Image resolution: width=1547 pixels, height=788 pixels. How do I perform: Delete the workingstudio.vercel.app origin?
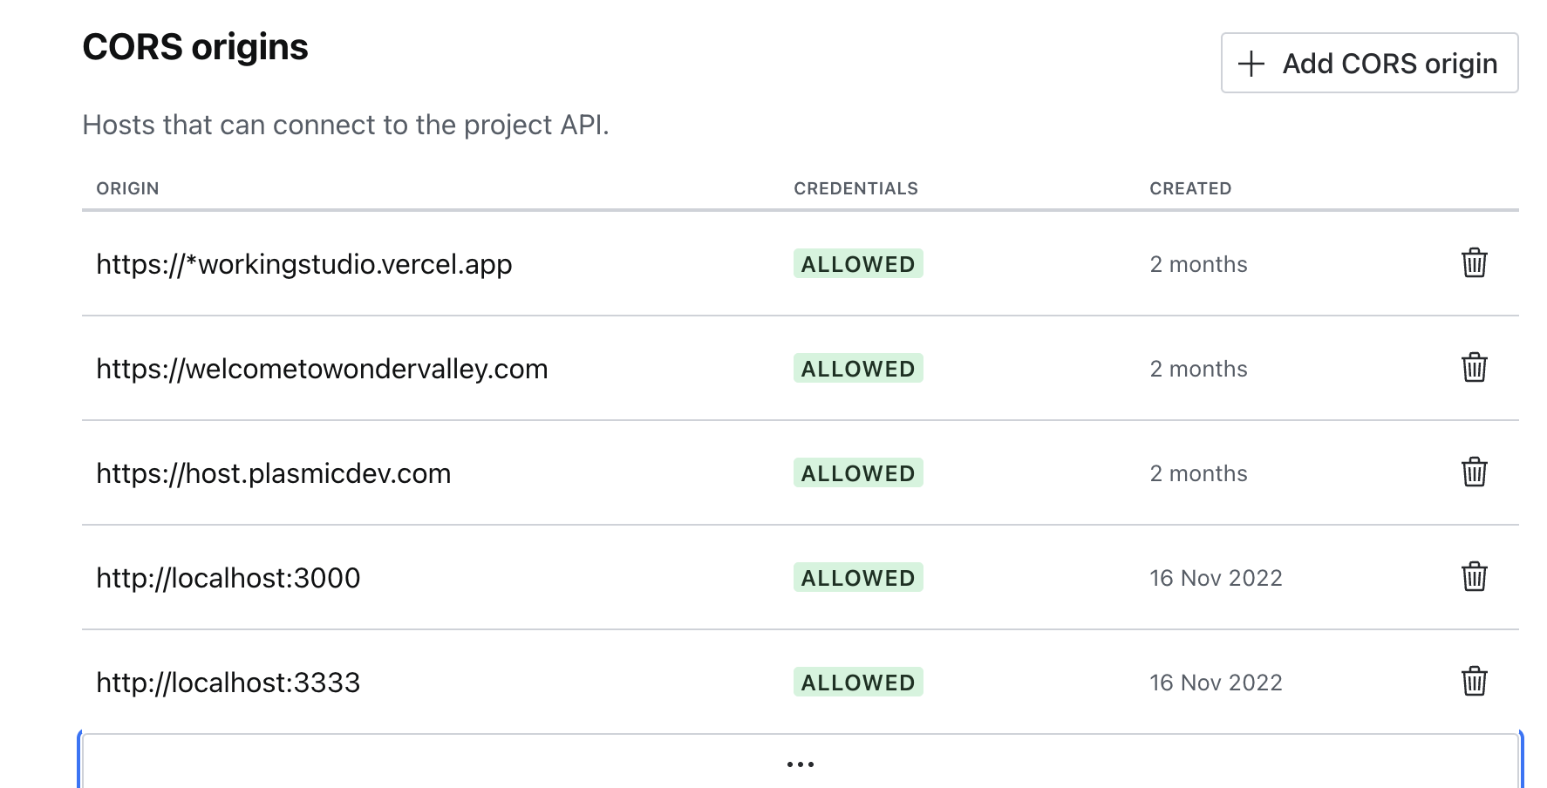point(1474,263)
